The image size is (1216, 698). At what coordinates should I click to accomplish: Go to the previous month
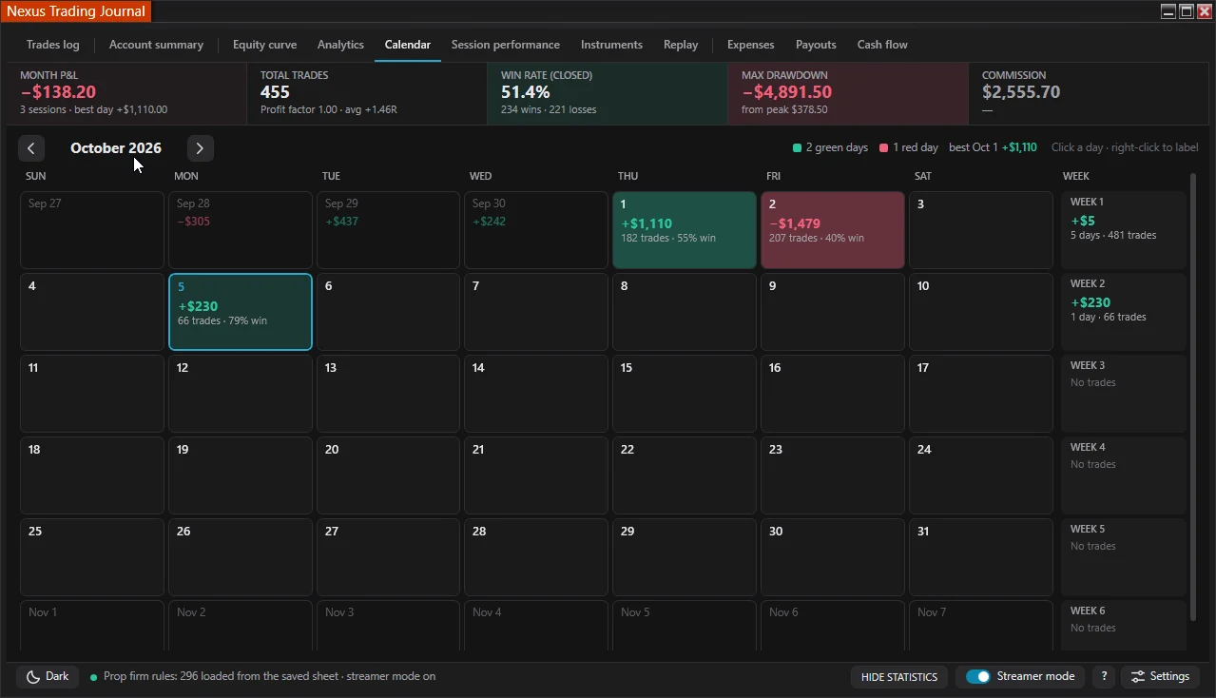(x=31, y=148)
